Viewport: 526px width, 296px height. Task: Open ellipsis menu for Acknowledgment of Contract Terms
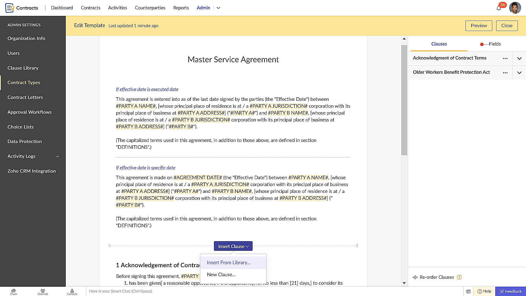[x=505, y=58]
